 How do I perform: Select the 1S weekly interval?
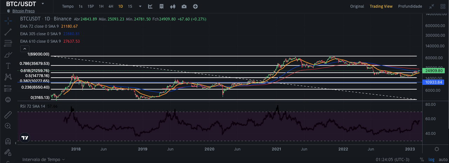pyautogui.click(x=130, y=6)
